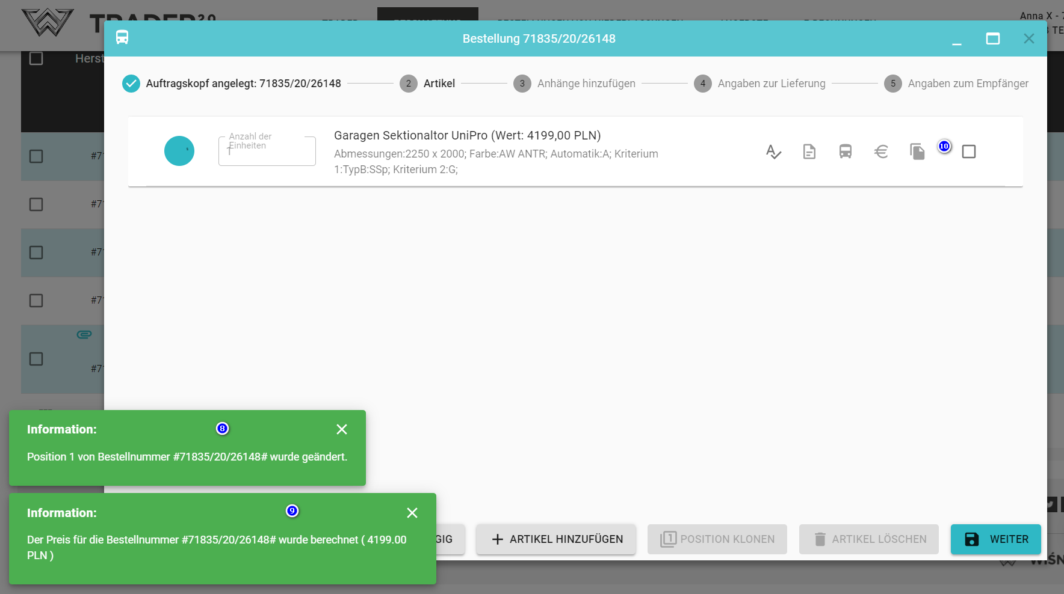Viewport: 1064px width, 594px height.
Task: Tick the checkbox for the Garagen Sektionaltor article
Action: point(969,152)
